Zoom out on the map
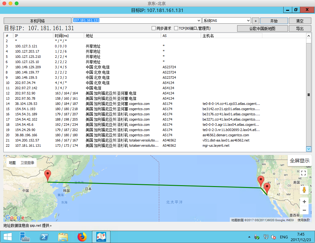The width and height of the screenshot is (315, 243). point(304,210)
